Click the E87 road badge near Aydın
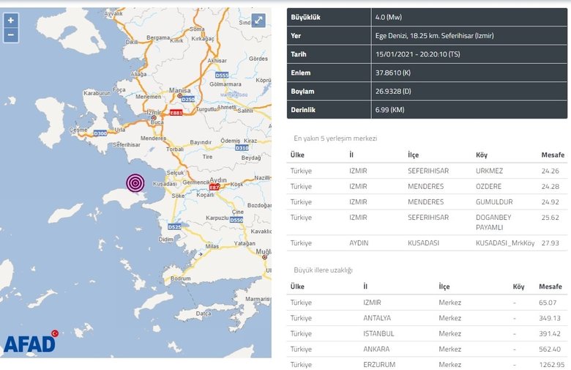Viewport: 571px width, 370px height. point(214,188)
